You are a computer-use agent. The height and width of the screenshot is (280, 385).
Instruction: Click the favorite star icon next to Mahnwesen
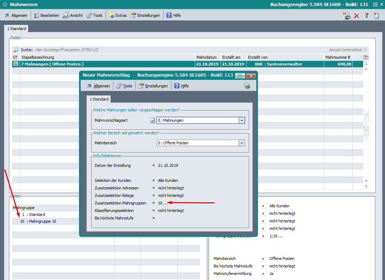(x=5, y=5)
